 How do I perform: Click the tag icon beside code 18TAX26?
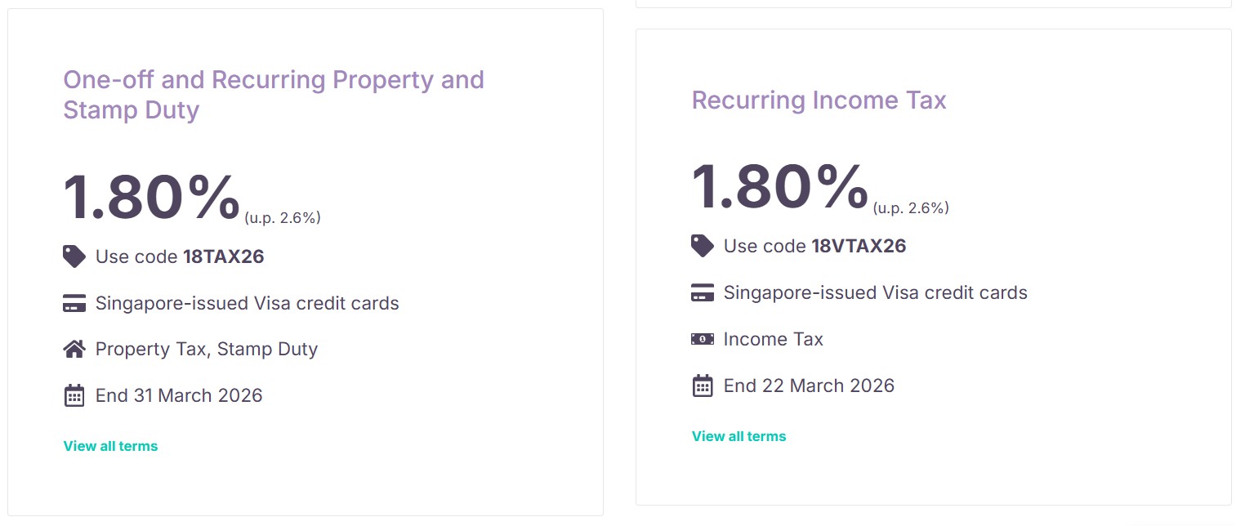coord(74,256)
